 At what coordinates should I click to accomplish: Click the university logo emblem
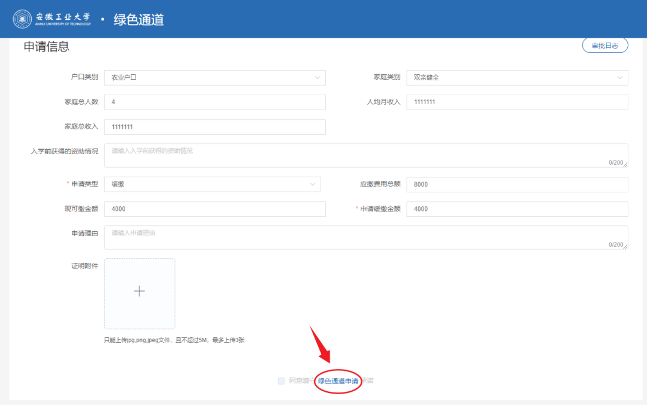click(x=22, y=19)
